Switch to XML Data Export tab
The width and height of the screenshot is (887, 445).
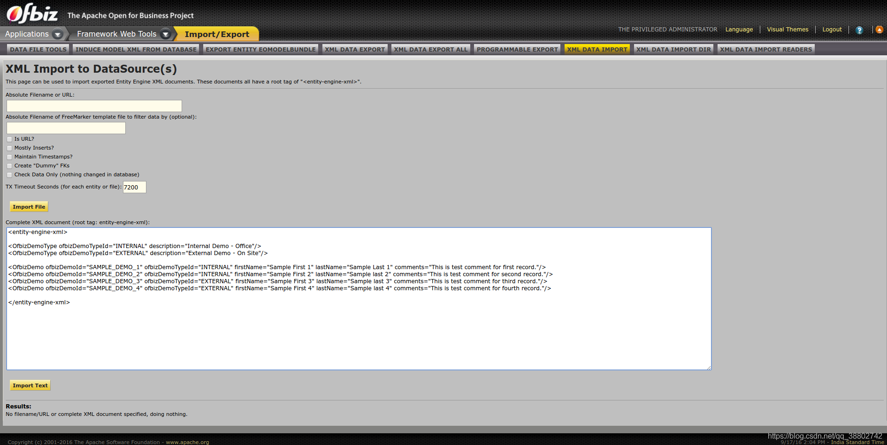(355, 49)
